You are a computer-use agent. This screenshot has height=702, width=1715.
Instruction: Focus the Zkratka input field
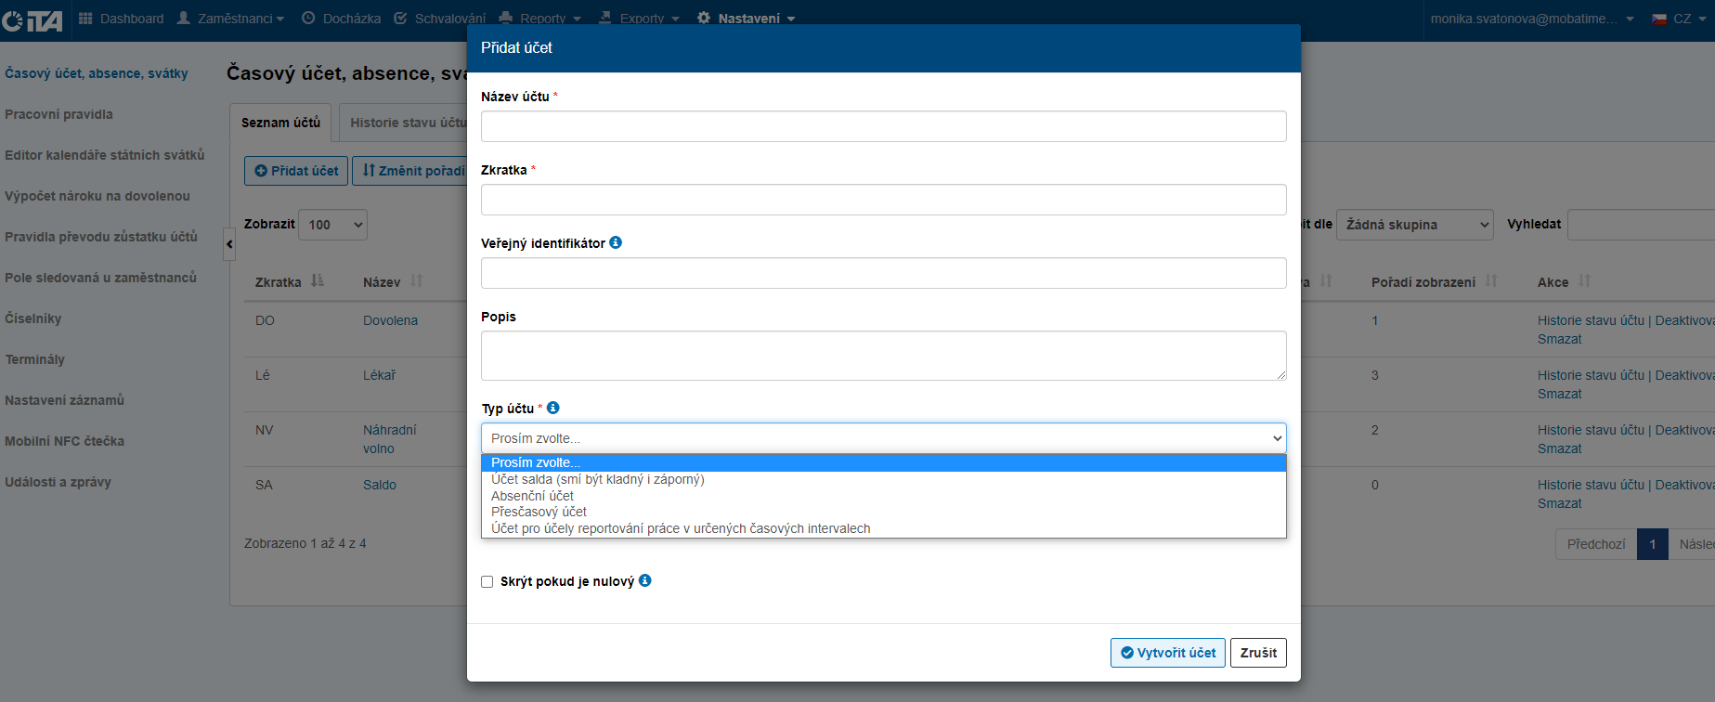point(883,200)
